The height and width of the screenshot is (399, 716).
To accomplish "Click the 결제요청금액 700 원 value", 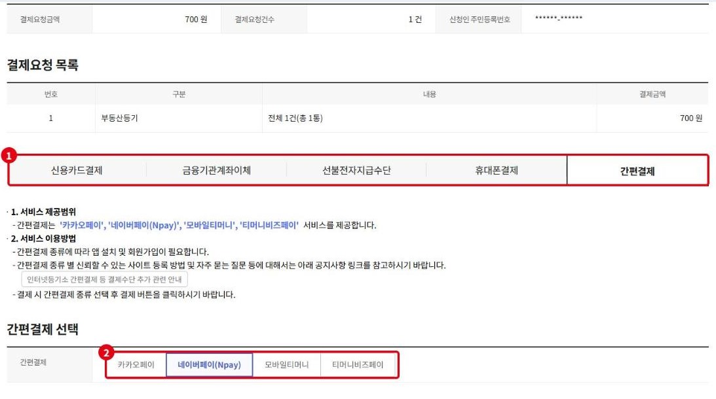I will pyautogui.click(x=196, y=19).
